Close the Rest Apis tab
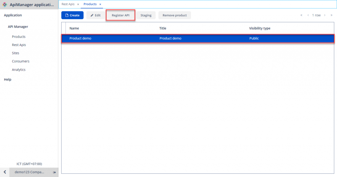The image size is (337, 177). (x=78, y=4)
